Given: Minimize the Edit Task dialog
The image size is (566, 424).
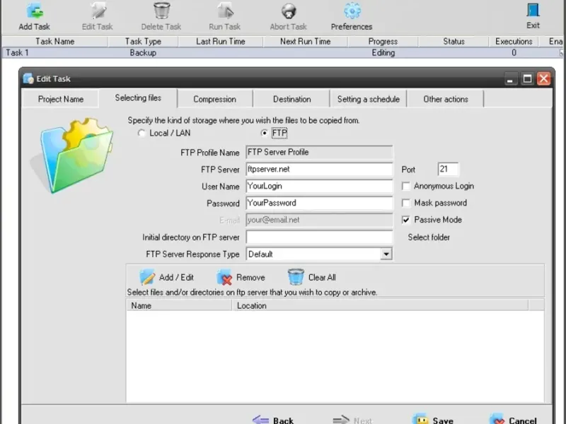Looking at the screenshot, I should point(510,78).
